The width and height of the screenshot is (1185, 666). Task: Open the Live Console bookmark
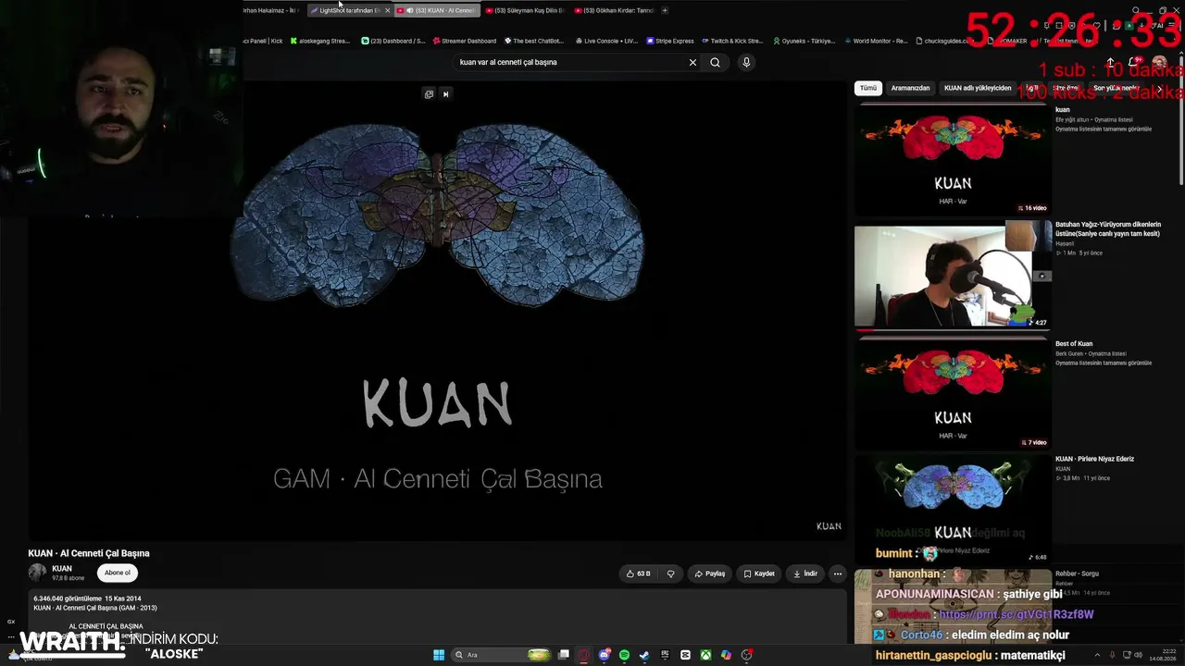[x=606, y=41]
